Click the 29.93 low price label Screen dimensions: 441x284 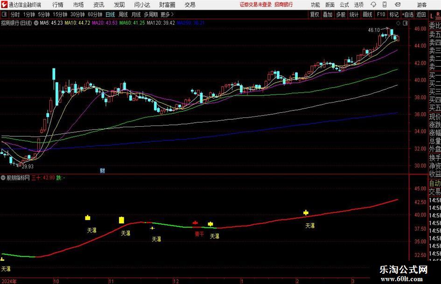(x=28, y=166)
